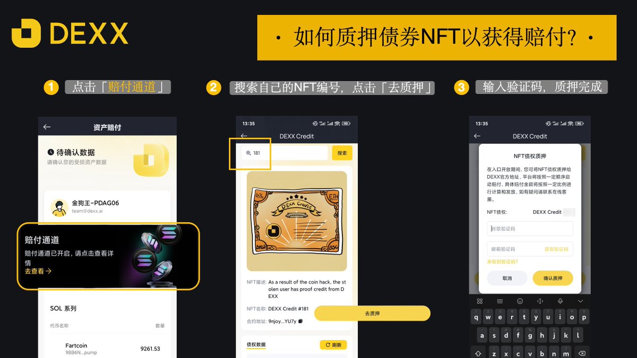Tap the p key
This screenshot has width=637, height=358.
click(x=584, y=317)
